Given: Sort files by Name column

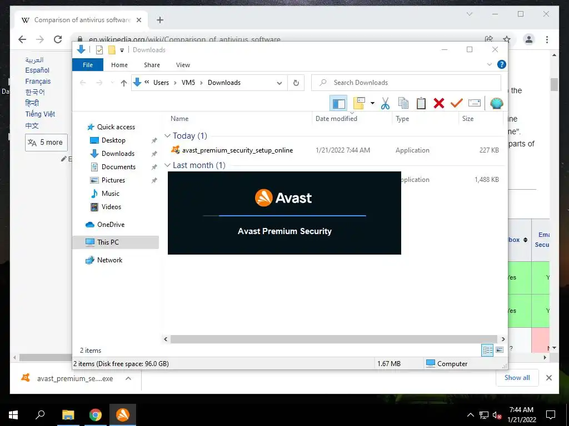Looking at the screenshot, I should coord(179,119).
